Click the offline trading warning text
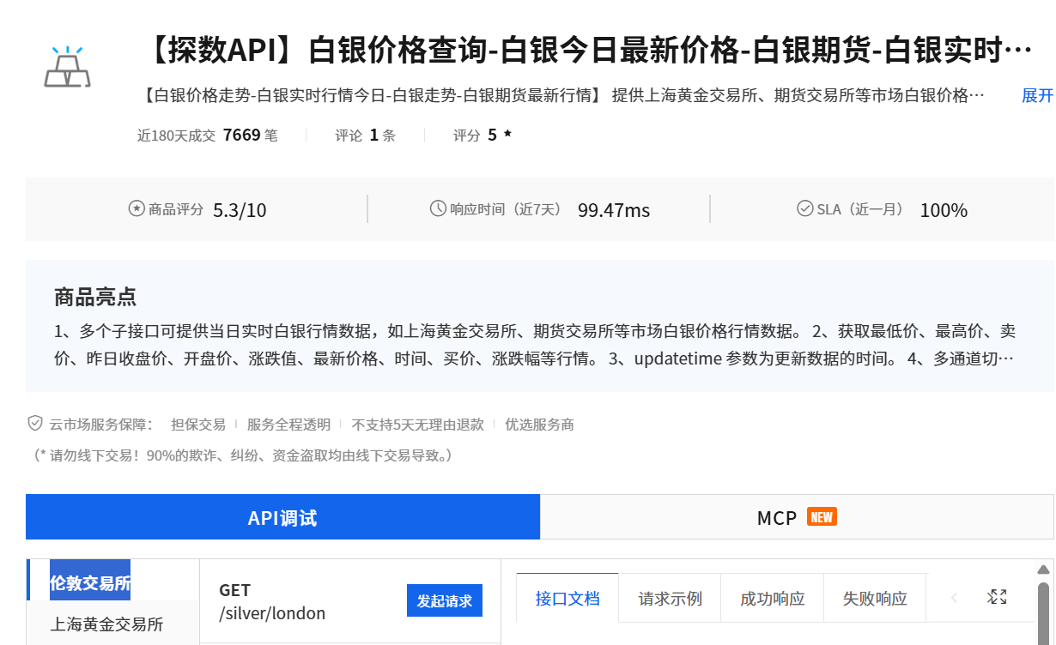This screenshot has height=645, width=1056. coord(244,455)
